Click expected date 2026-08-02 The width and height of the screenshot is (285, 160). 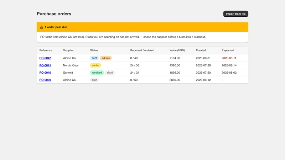pyautogui.click(x=229, y=73)
